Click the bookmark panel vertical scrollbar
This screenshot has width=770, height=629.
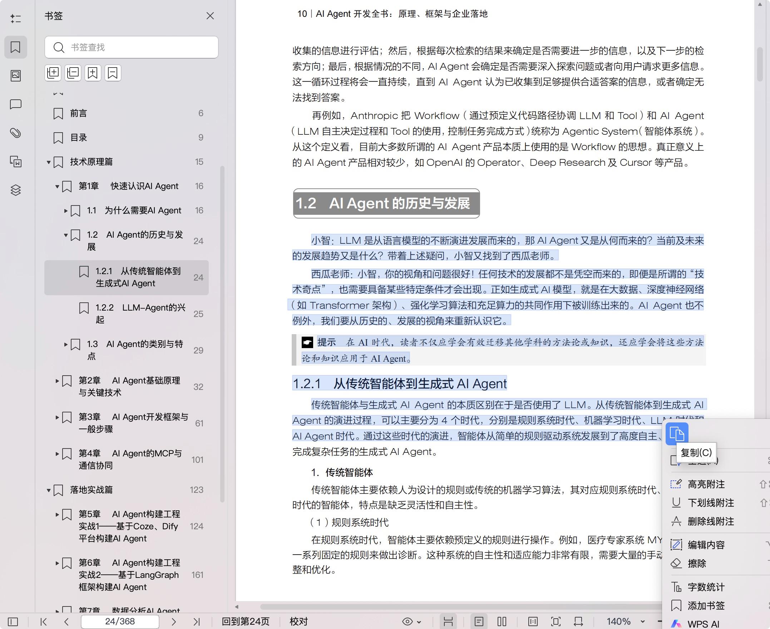click(x=222, y=334)
